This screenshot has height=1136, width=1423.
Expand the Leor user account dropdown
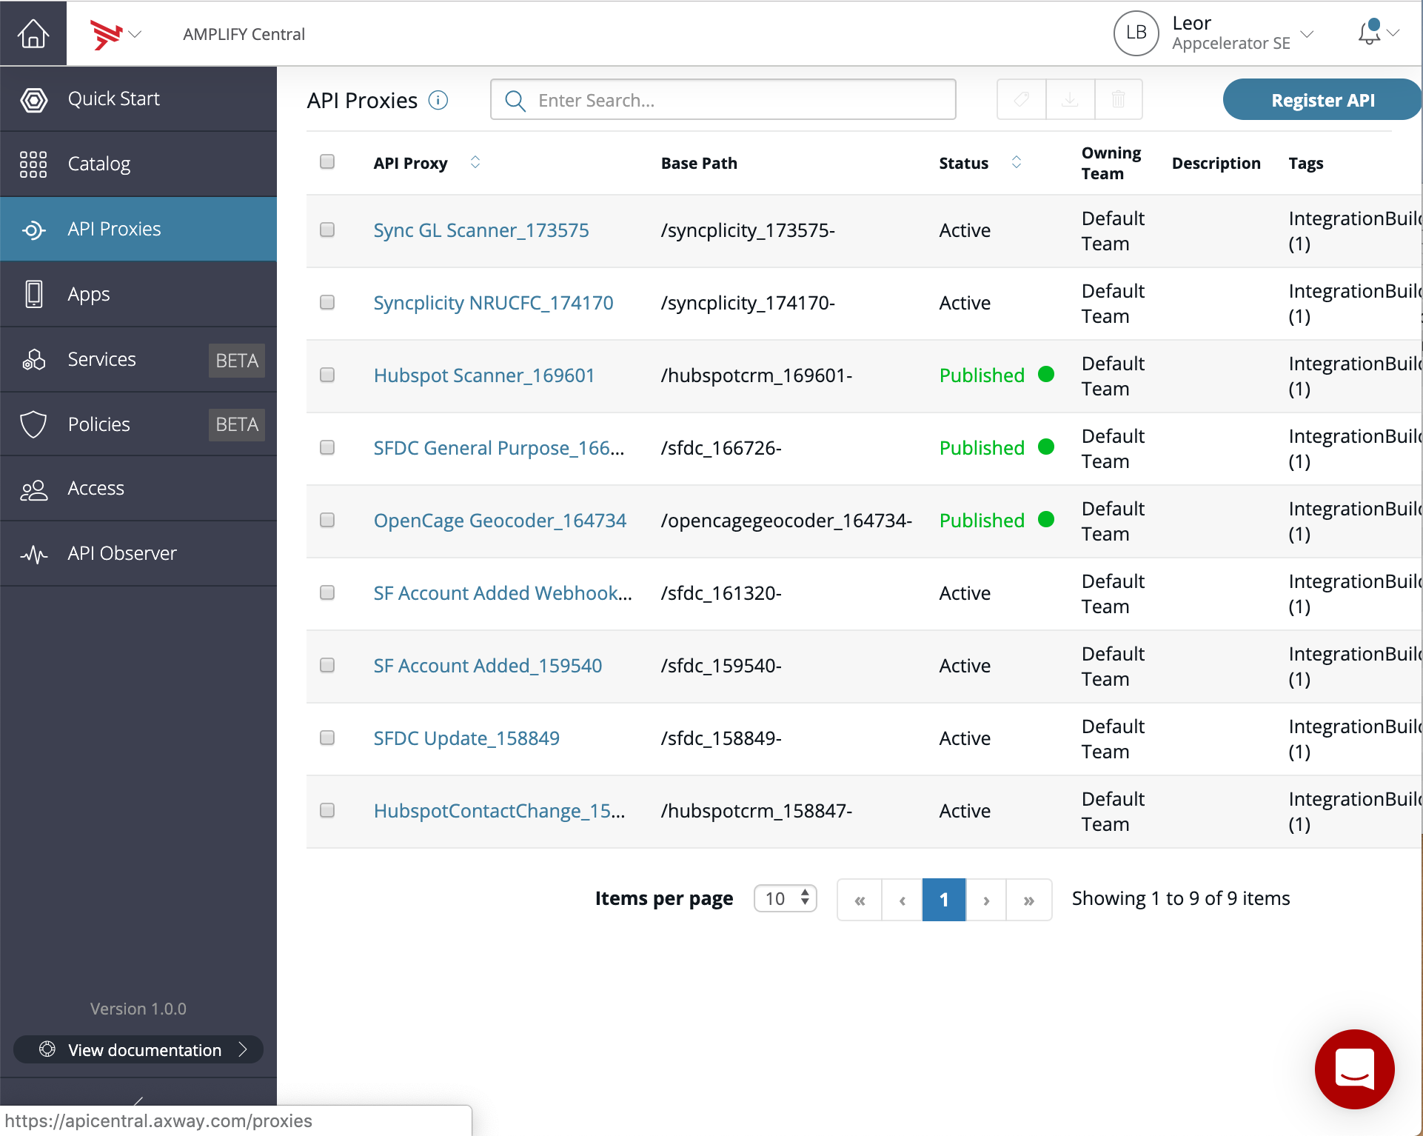click(x=1307, y=34)
